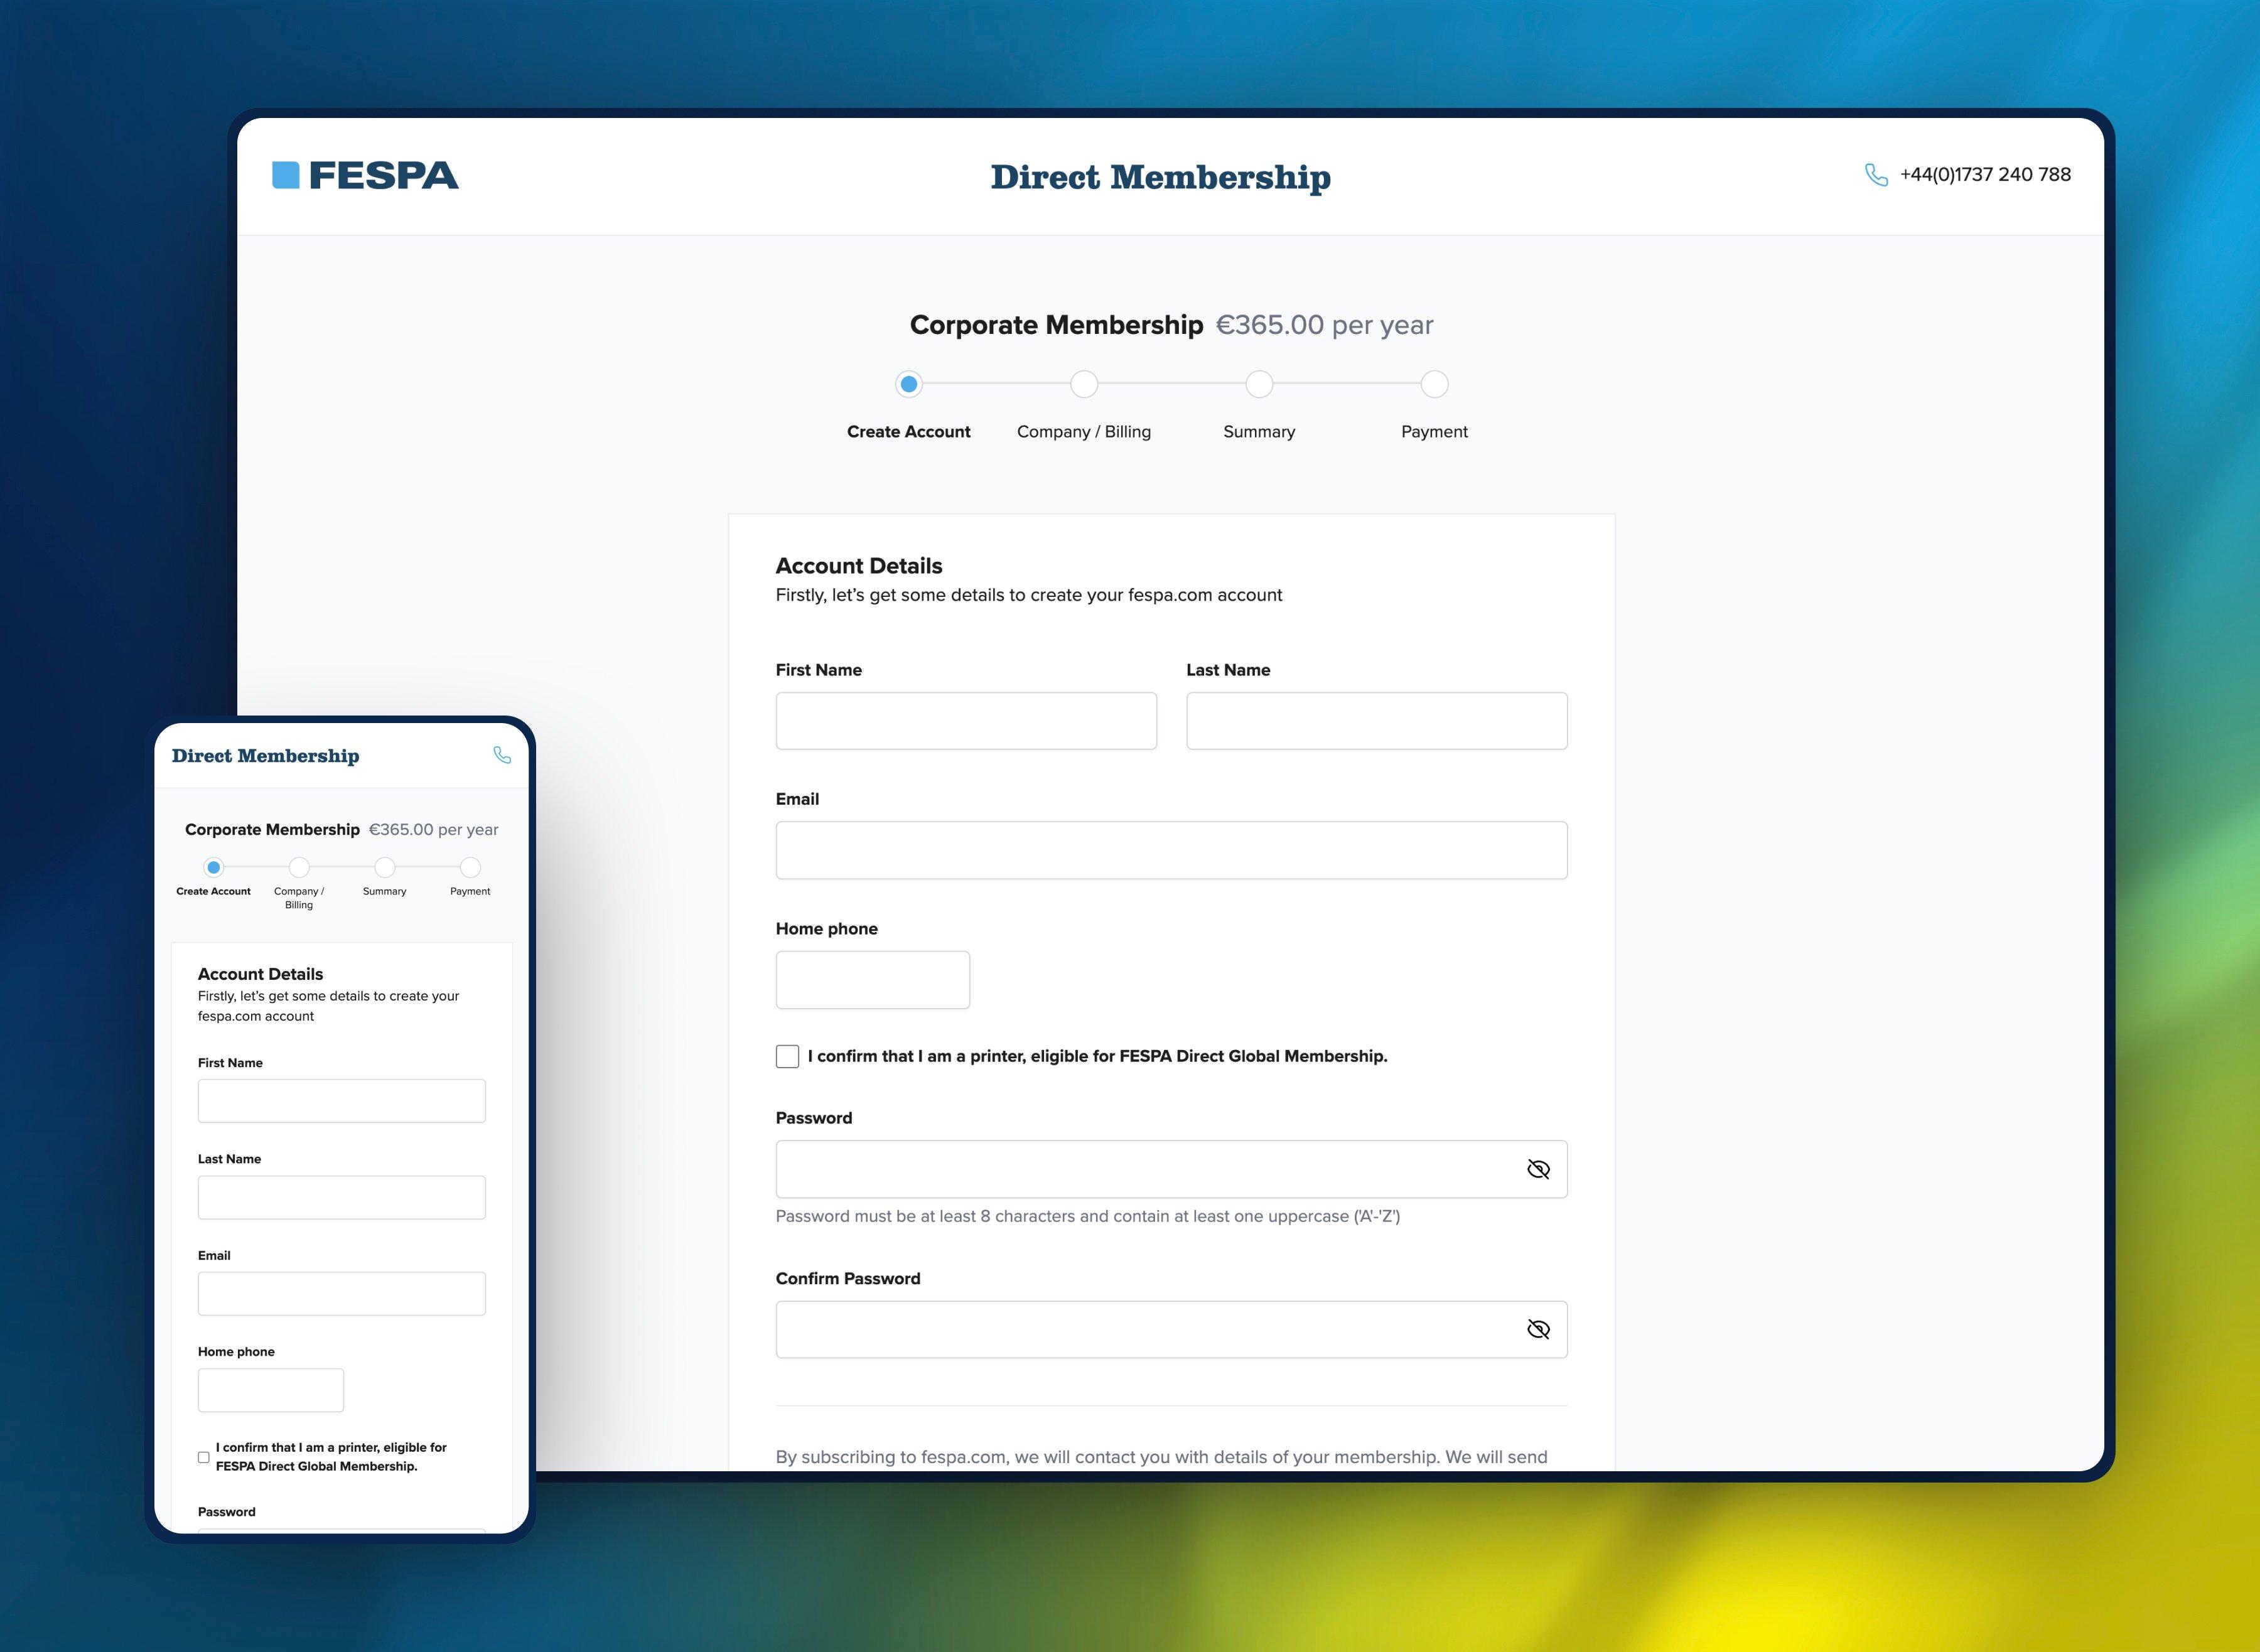The height and width of the screenshot is (1652, 2260).
Task: Click the desktop Direct Membership heading
Action: 1160,177
